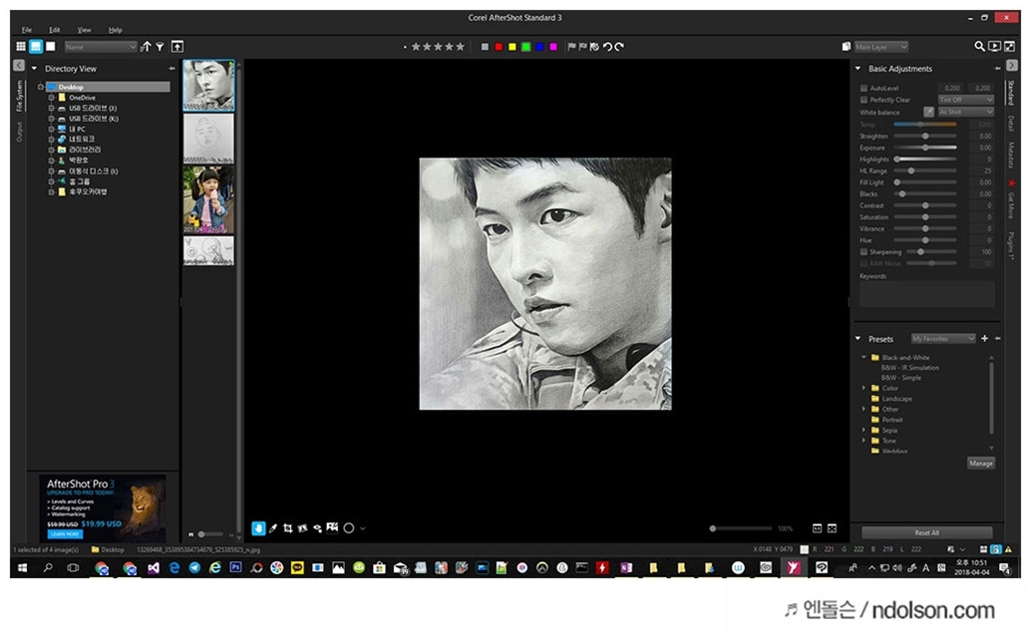This screenshot has width=1031, height=636.
Task: Enable the Sharpening checkbox
Action: coord(864,252)
